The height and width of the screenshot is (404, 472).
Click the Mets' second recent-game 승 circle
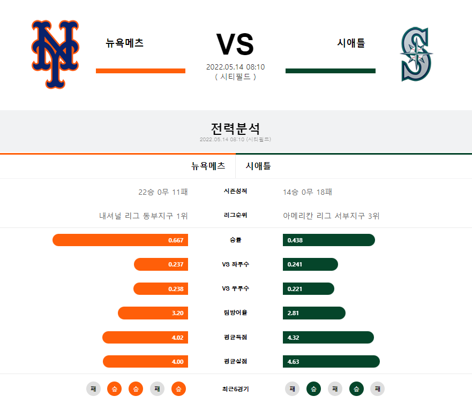(136, 388)
